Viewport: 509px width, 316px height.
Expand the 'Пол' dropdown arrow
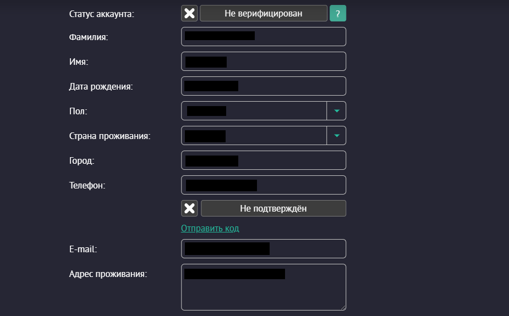337,111
